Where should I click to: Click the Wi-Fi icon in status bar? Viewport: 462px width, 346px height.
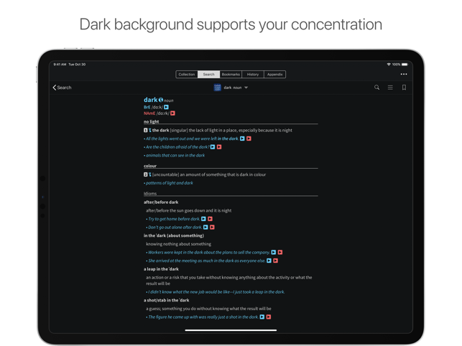click(389, 65)
